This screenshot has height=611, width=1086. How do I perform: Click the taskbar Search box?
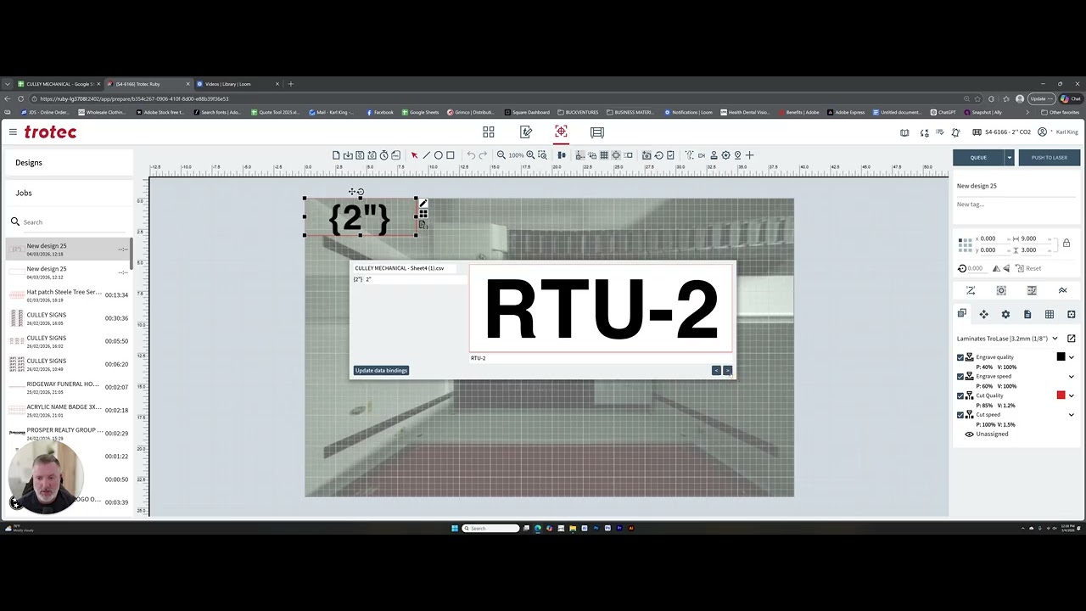[491, 528]
